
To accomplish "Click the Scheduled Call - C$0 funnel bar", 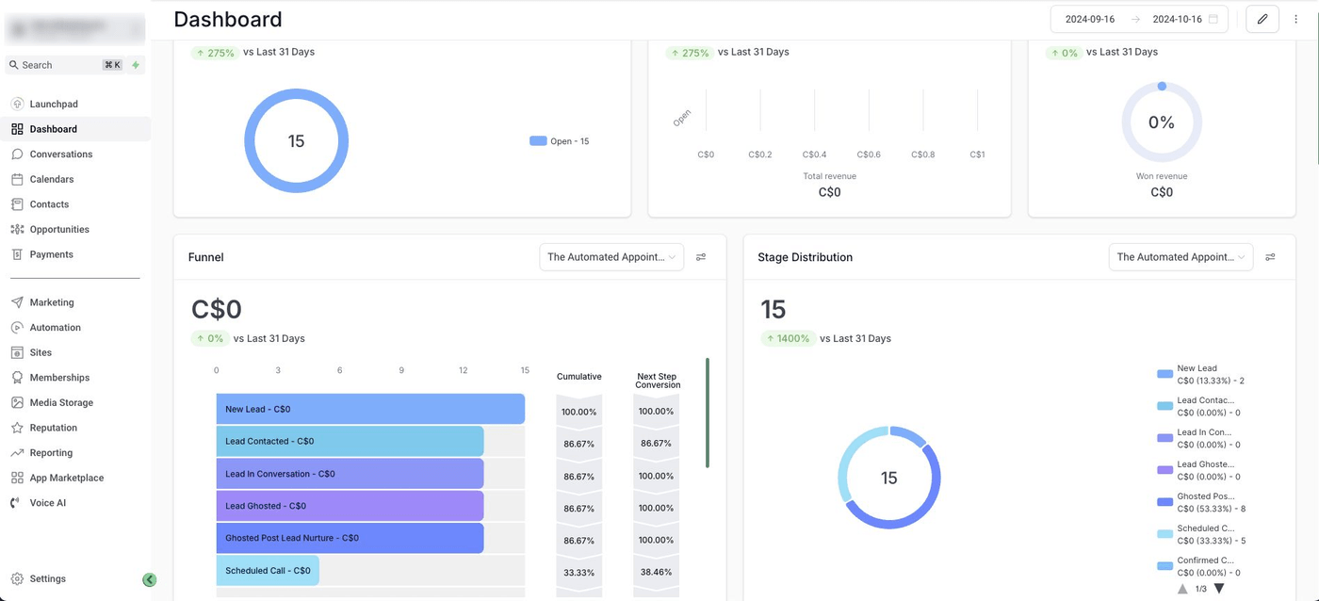I will (x=268, y=570).
